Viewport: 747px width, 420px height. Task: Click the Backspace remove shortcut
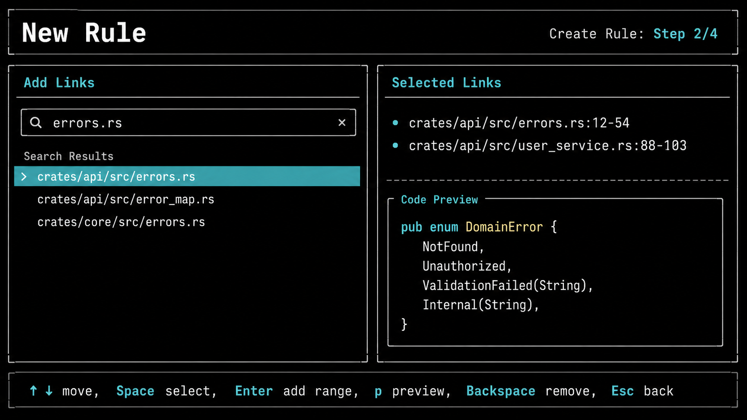tap(531, 391)
